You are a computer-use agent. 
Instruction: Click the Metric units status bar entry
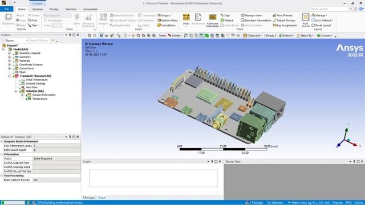coord(309,203)
